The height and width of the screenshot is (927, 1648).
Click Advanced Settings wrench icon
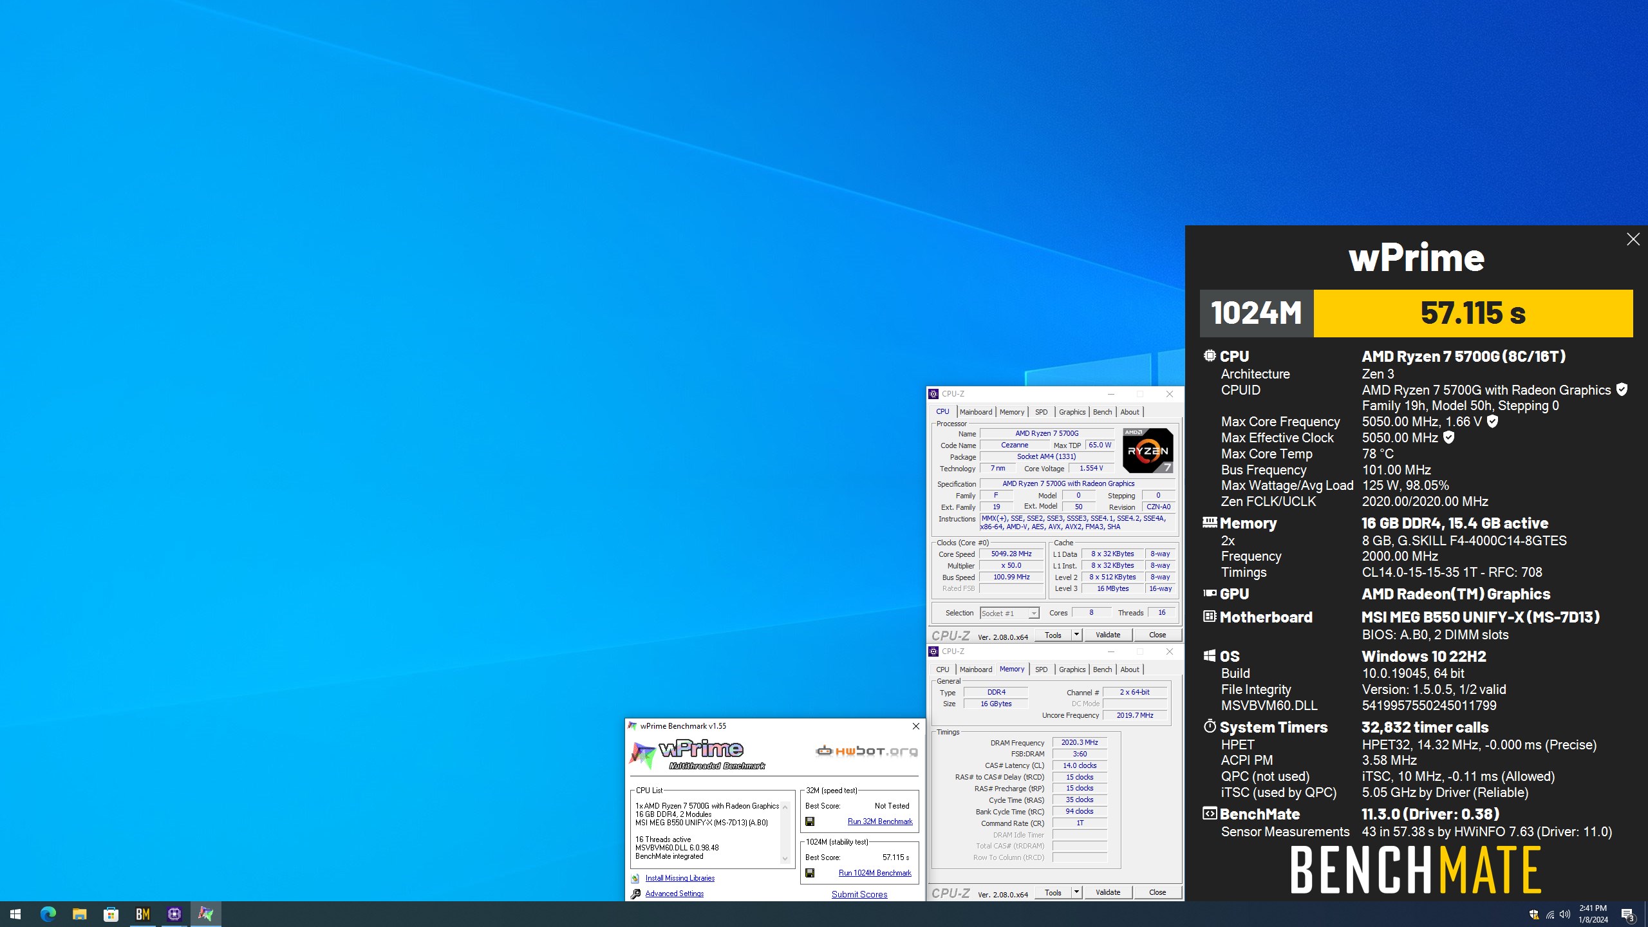click(635, 894)
